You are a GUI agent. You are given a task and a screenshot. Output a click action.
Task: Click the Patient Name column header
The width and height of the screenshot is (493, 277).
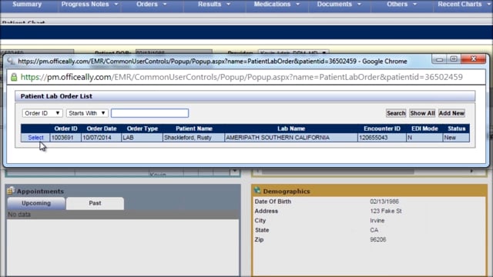193,128
